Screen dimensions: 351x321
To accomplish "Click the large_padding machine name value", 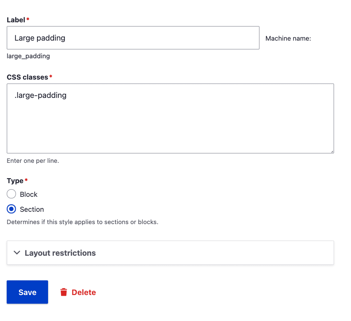I will [x=28, y=56].
